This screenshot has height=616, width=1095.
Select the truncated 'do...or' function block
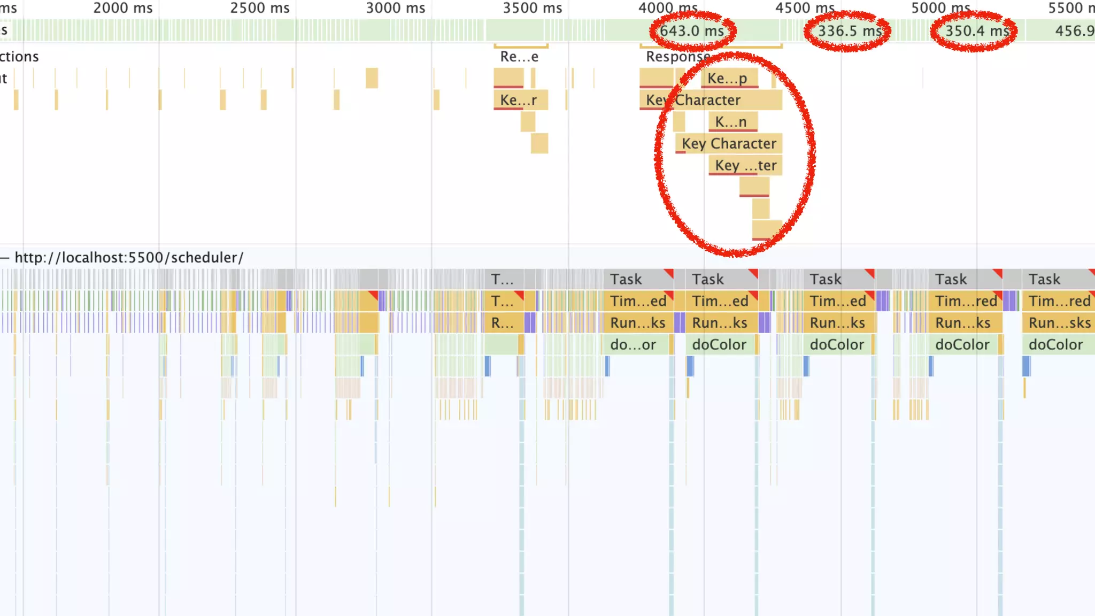coord(637,344)
